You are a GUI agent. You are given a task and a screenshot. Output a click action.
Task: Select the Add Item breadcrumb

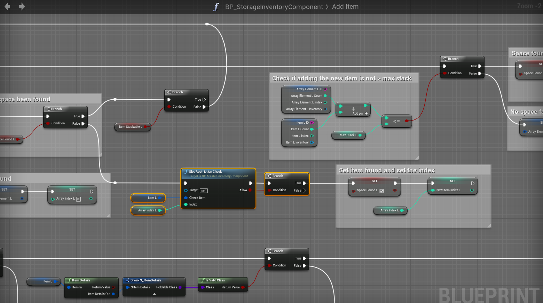click(345, 7)
